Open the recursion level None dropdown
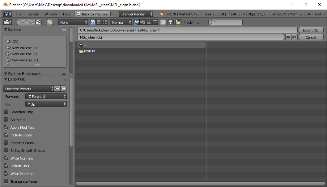327x187 pixels. tap(73, 22)
